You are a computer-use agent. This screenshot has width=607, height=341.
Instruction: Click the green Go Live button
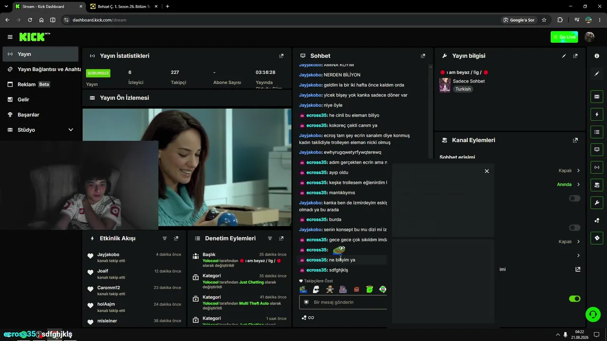pyautogui.click(x=564, y=37)
